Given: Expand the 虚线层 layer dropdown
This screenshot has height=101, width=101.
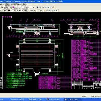Looking at the screenshot, I should click(11, 7).
